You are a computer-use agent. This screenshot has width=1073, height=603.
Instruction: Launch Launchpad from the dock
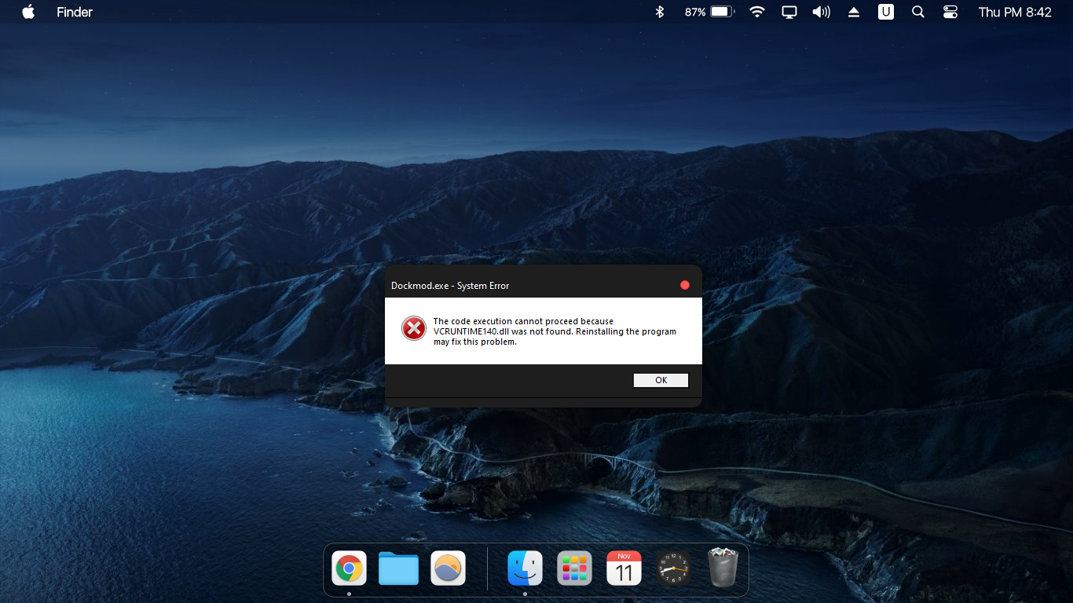coord(574,568)
